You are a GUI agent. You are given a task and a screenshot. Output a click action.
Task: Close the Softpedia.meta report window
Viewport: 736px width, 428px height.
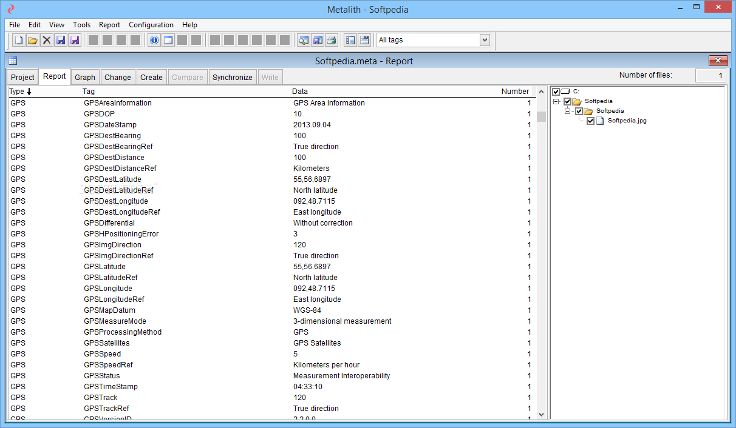[718, 61]
